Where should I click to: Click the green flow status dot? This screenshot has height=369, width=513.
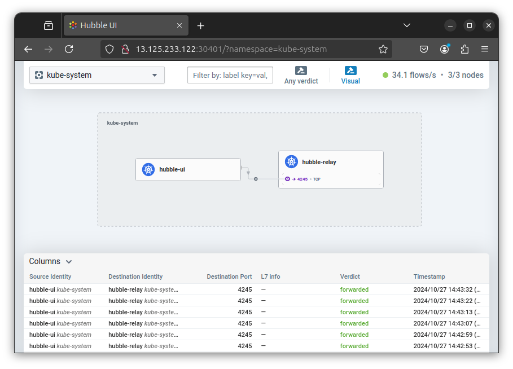(385, 75)
